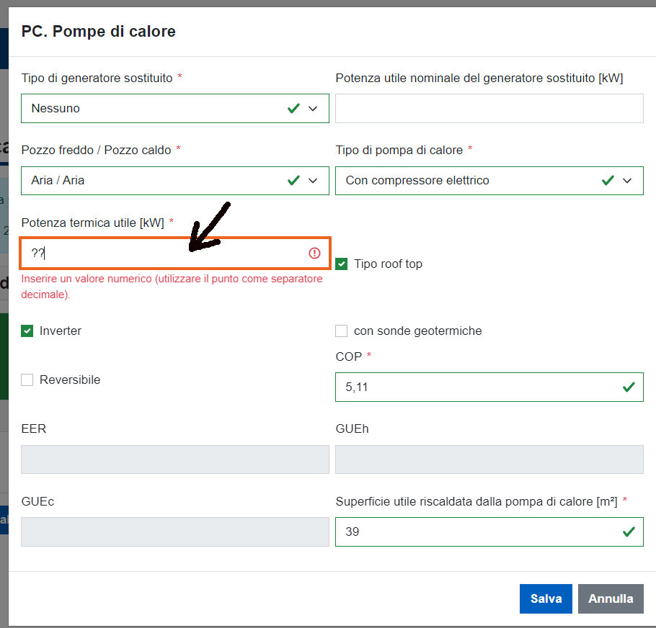The width and height of the screenshot is (656, 628).
Task: Disable the Inverter checkbox
Action: pos(27,331)
